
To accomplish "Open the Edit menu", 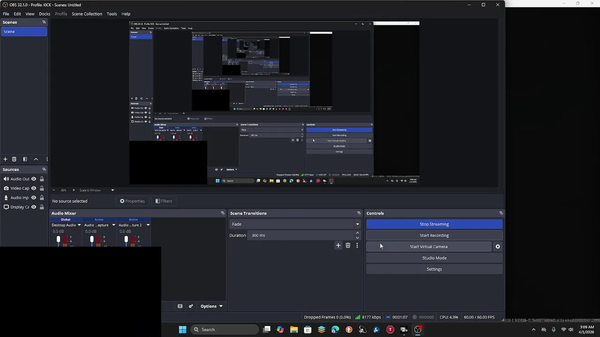I will point(17,14).
